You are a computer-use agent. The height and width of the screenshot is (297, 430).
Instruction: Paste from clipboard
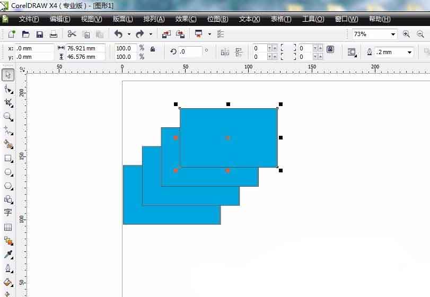pyautogui.click(x=100, y=34)
